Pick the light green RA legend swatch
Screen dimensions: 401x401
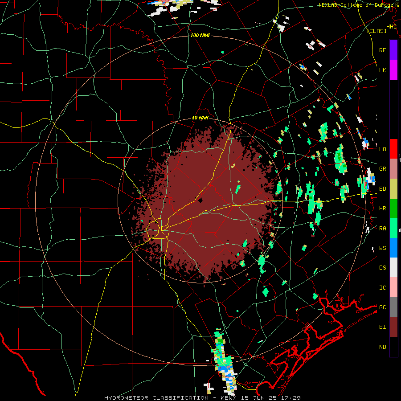click(393, 228)
